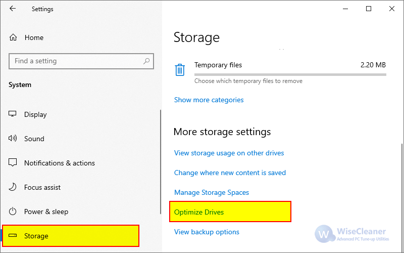Viewport: 404px width, 253px height.
Task: Open View backup options link
Action: (207, 232)
